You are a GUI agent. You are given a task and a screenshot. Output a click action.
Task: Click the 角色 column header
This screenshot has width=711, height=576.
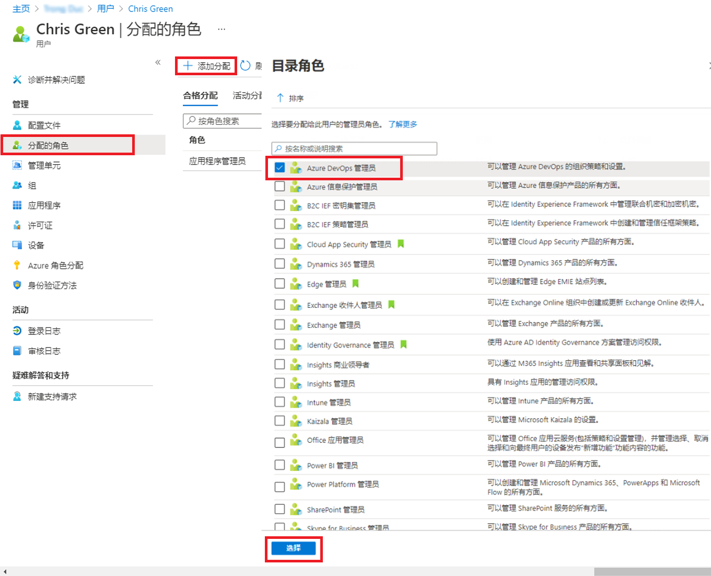[197, 140]
